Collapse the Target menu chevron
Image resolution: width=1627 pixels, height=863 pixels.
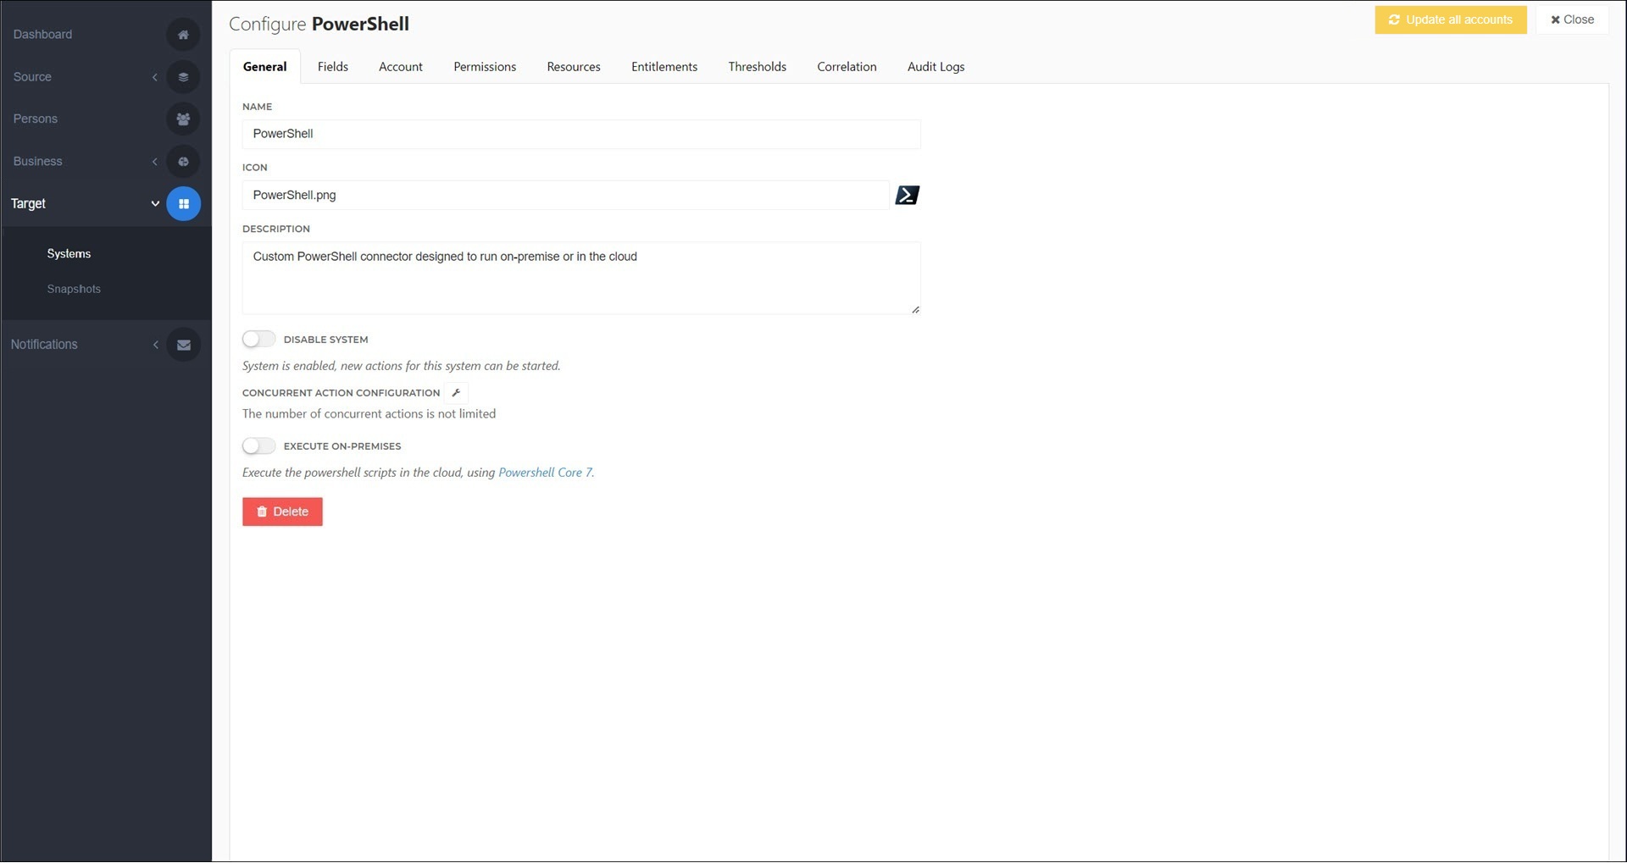[x=155, y=204]
